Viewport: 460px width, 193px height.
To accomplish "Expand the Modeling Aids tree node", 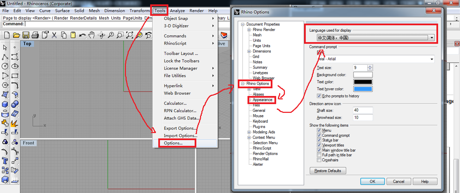I will [x=249, y=132].
